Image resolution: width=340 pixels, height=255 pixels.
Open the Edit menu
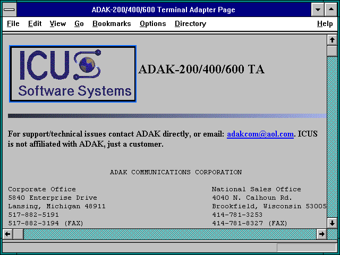click(x=35, y=23)
